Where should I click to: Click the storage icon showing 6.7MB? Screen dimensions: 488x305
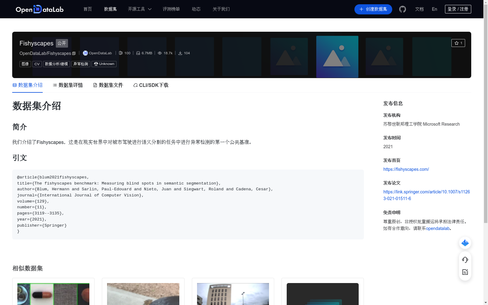coord(138,53)
